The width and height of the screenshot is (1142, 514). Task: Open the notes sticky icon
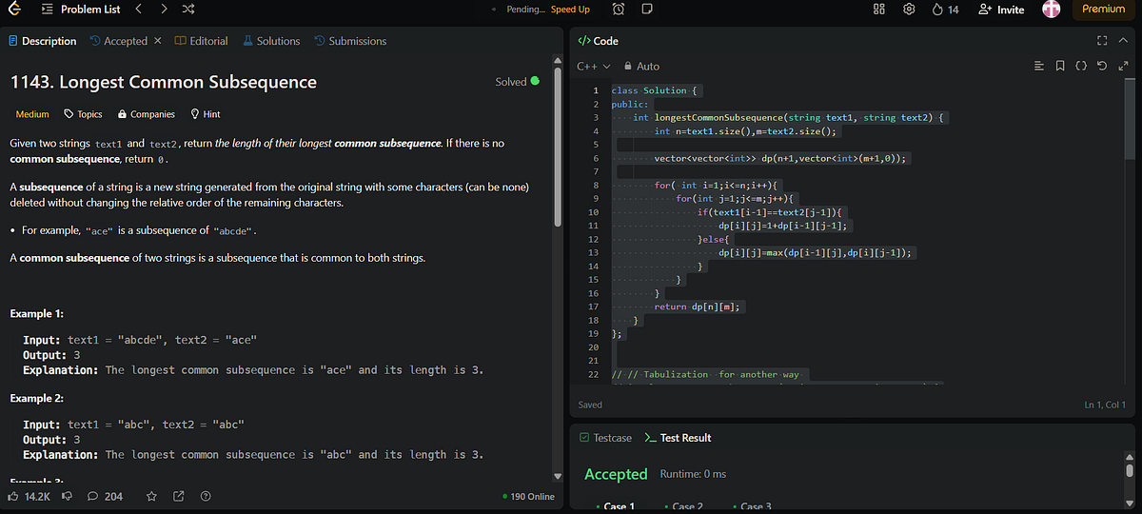click(x=646, y=10)
